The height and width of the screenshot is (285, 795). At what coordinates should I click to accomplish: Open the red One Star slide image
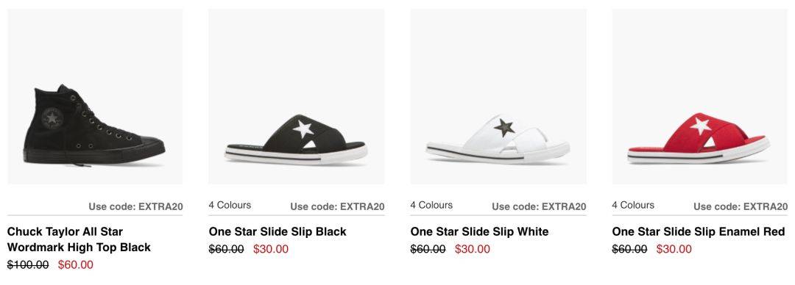coord(700,96)
